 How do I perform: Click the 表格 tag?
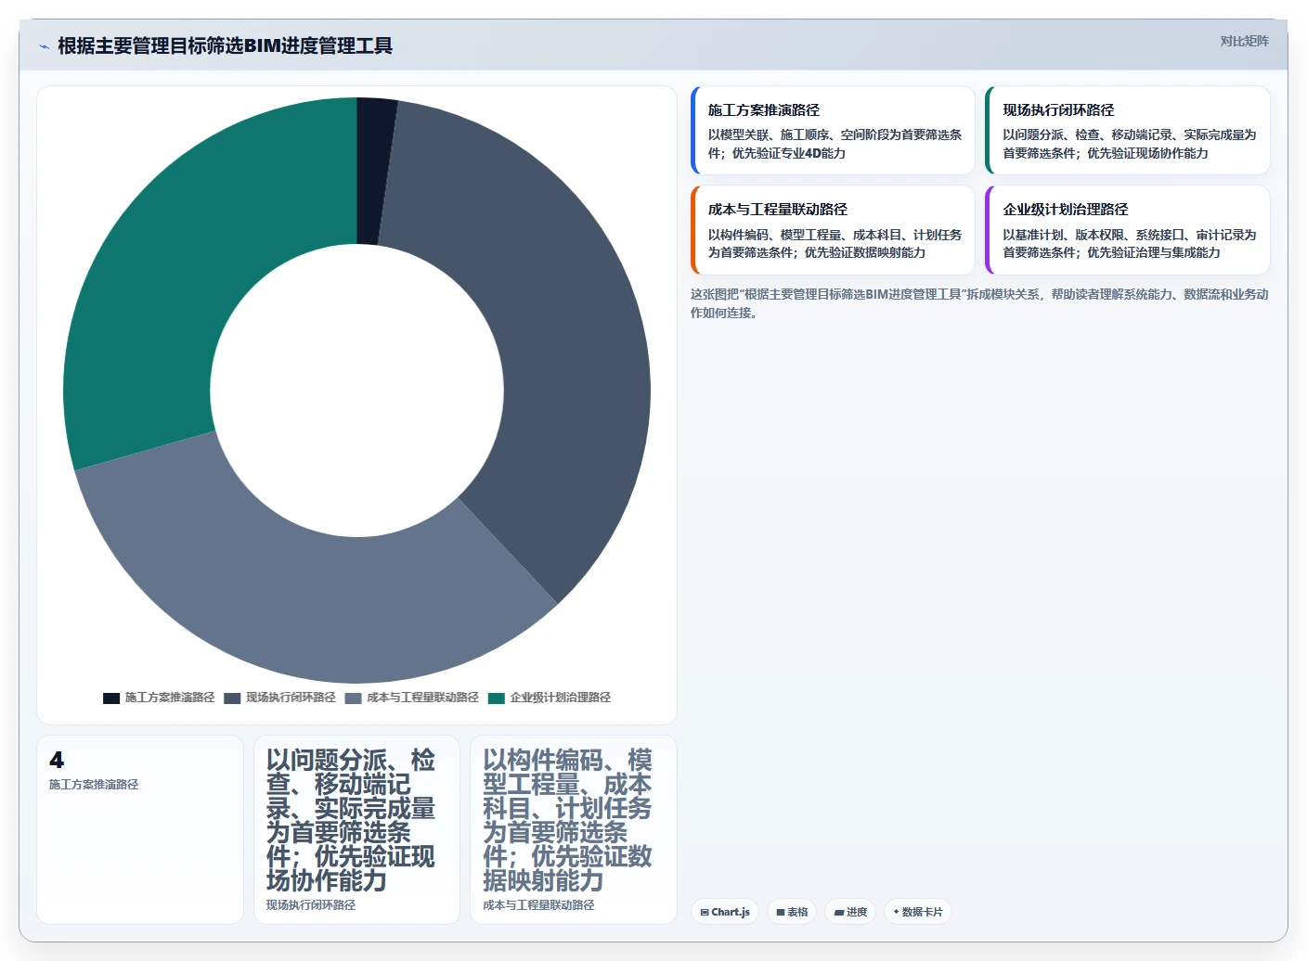coord(792,912)
